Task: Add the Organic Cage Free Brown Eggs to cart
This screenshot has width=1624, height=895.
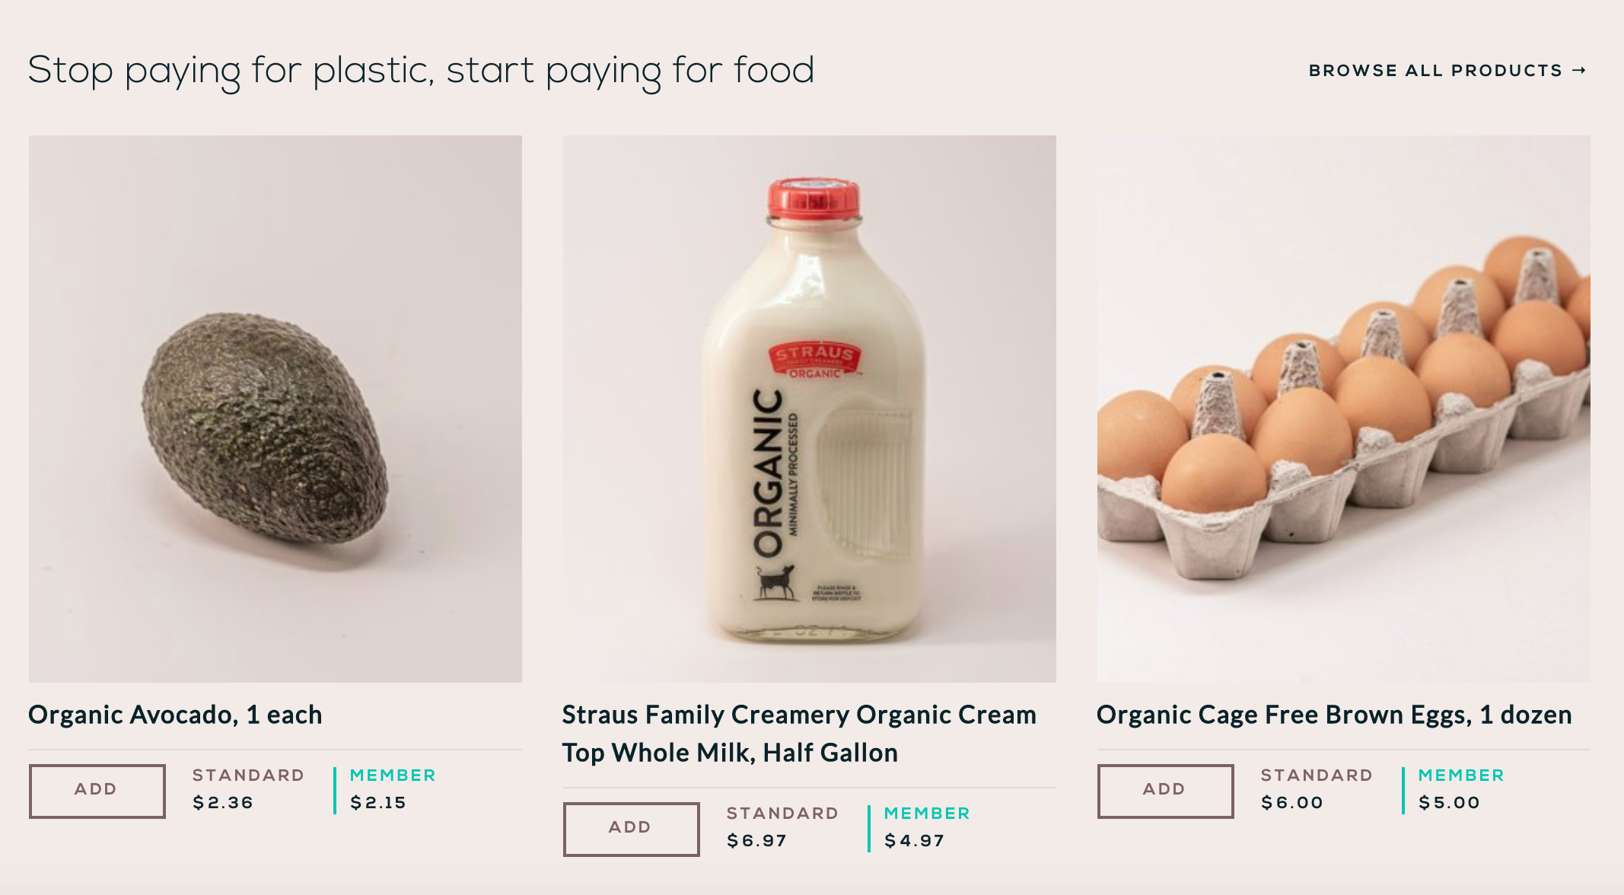Action: coord(1165,789)
